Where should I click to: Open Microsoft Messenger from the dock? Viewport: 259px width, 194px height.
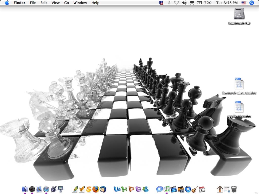[145, 189]
